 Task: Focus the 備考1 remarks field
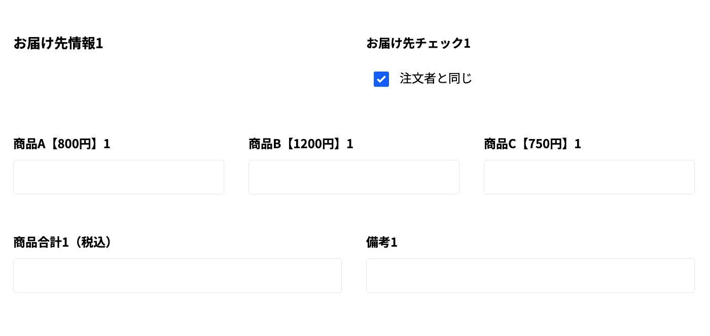click(530, 276)
